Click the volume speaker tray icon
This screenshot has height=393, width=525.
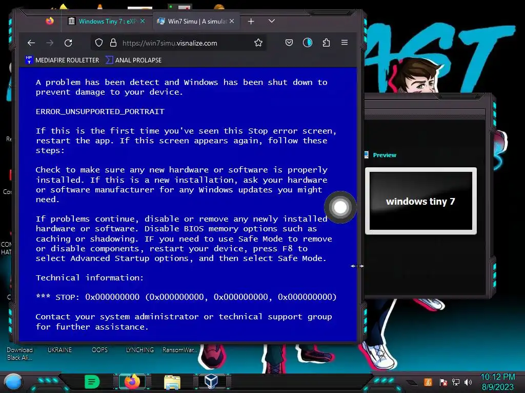pyautogui.click(x=468, y=382)
